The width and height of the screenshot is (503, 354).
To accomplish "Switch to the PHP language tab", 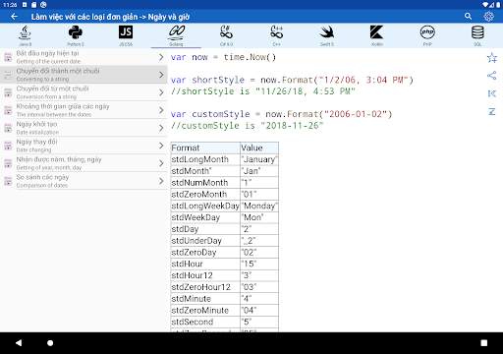I will coord(427,35).
